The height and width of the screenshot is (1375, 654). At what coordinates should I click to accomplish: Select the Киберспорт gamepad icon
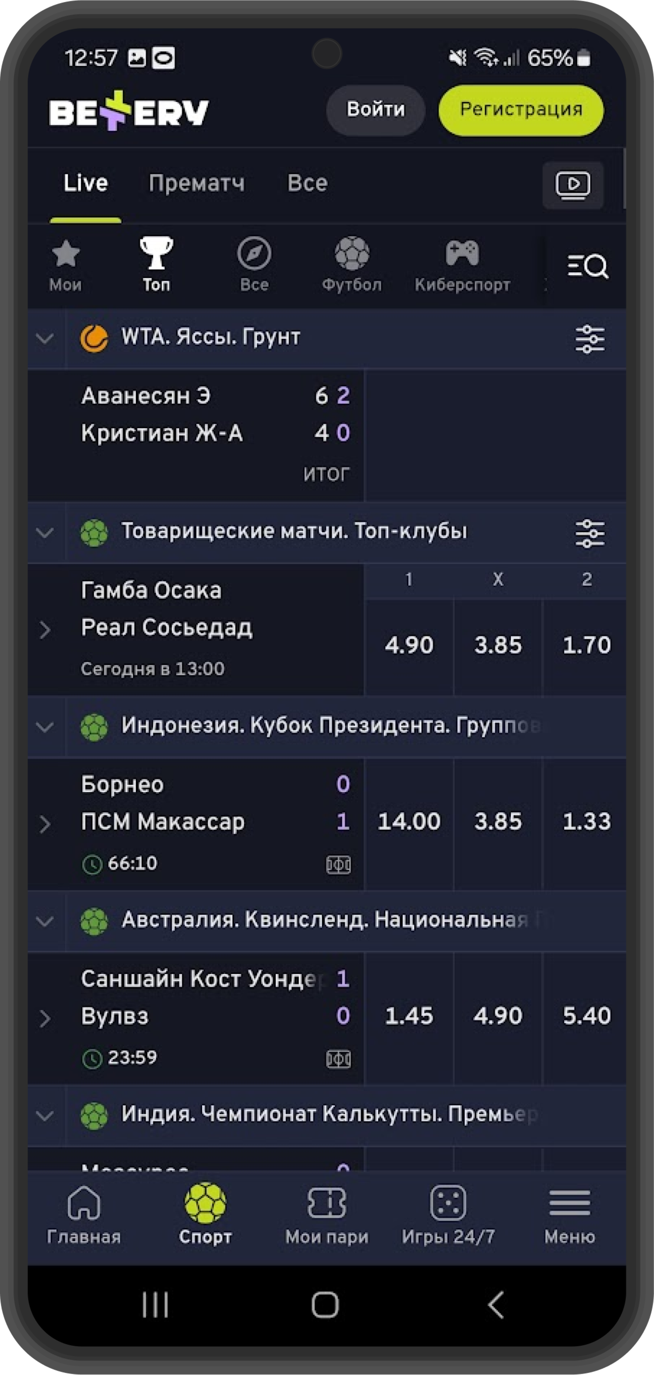(x=462, y=253)
